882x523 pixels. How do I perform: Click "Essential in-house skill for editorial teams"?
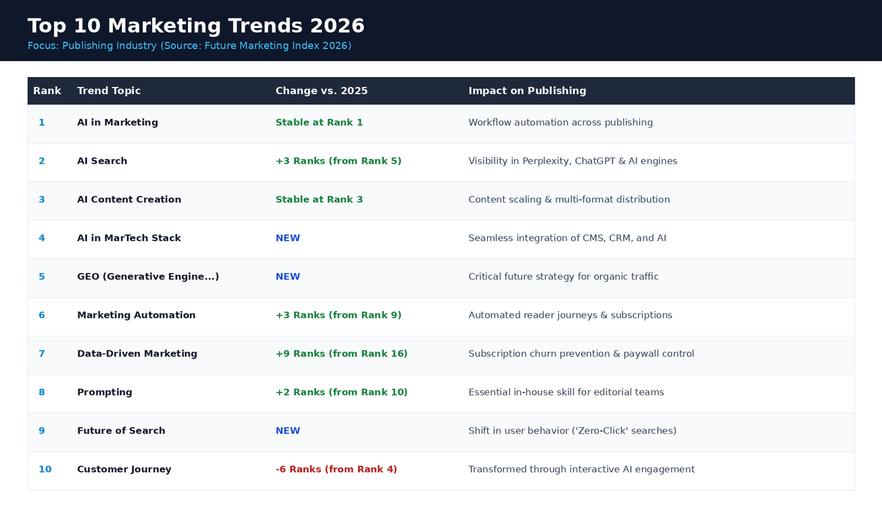(566, 392)
